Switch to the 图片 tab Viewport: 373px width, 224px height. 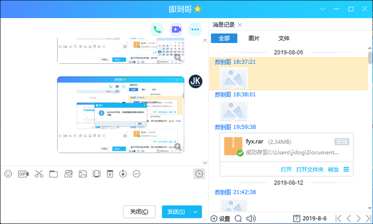tap(254, 38)
